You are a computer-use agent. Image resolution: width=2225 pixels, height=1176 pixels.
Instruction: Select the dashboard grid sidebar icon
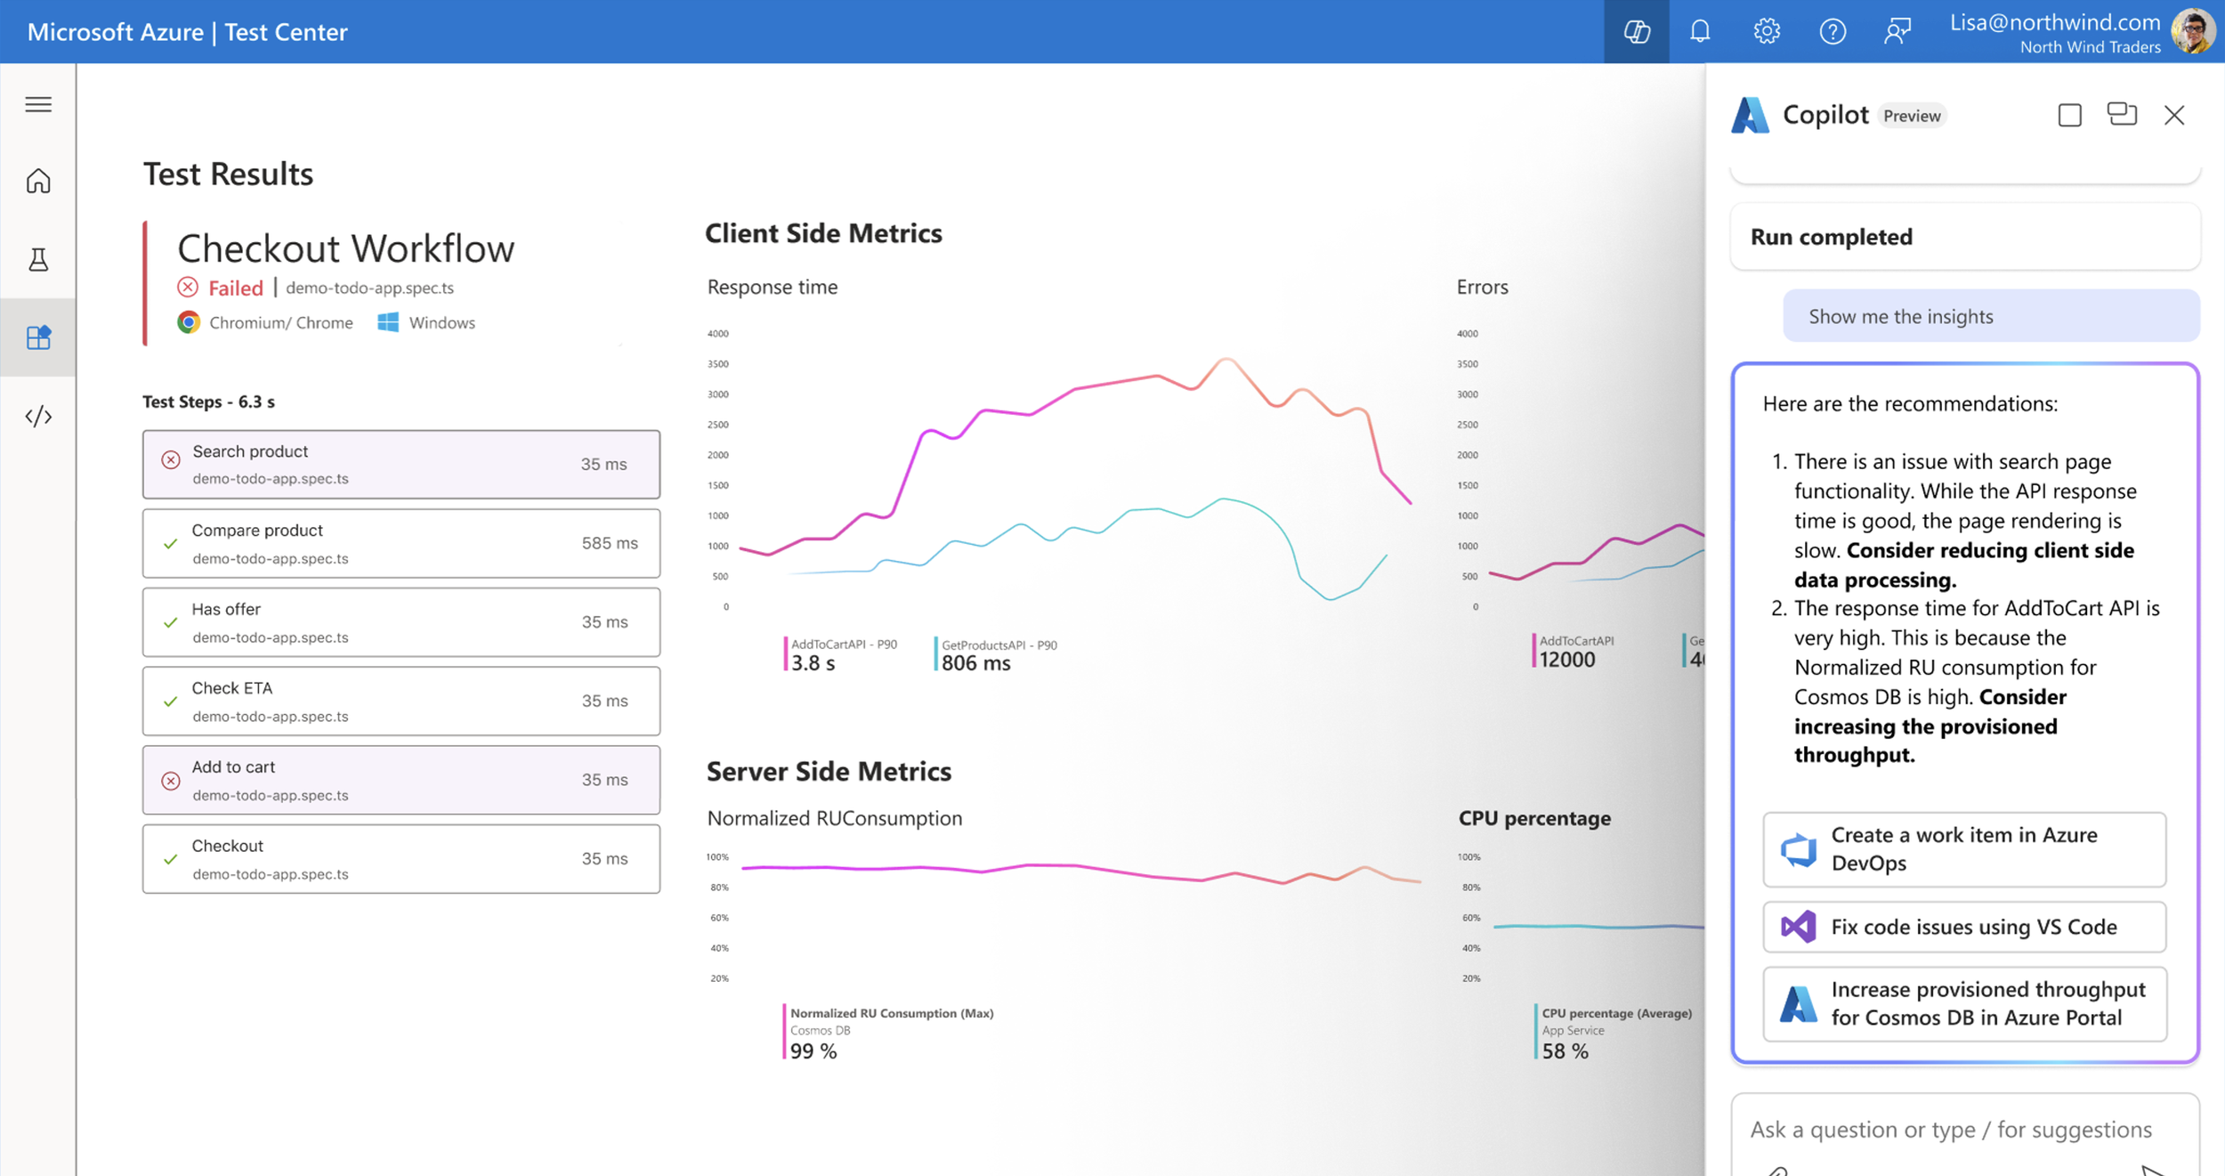[38, 337]
